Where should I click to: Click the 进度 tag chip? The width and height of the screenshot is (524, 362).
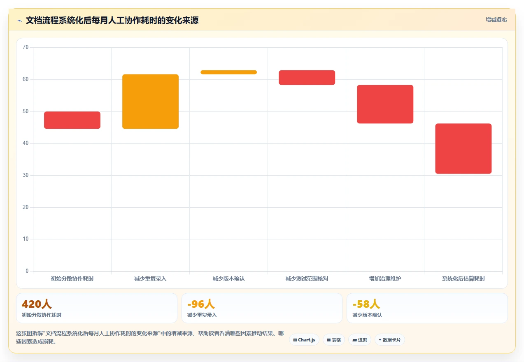click(x=360, y=340)
